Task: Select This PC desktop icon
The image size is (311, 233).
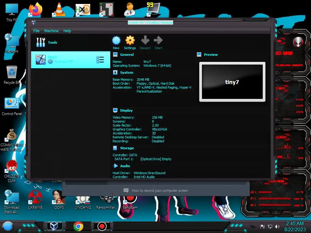Action: click(12, 12)
